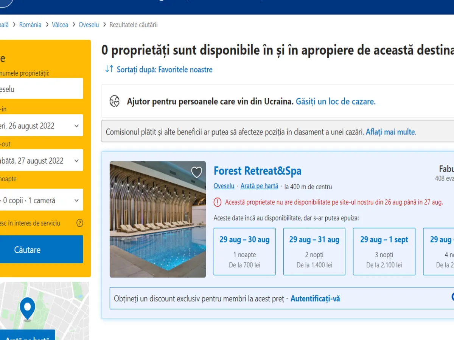Go to the Vâlcea breadcrumb
The height and width of the screenshot is (340, 454).
60,25
